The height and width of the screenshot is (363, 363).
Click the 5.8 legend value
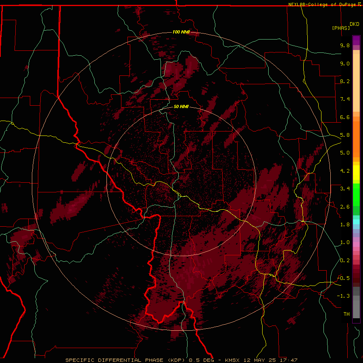click(x=345, y=135)
